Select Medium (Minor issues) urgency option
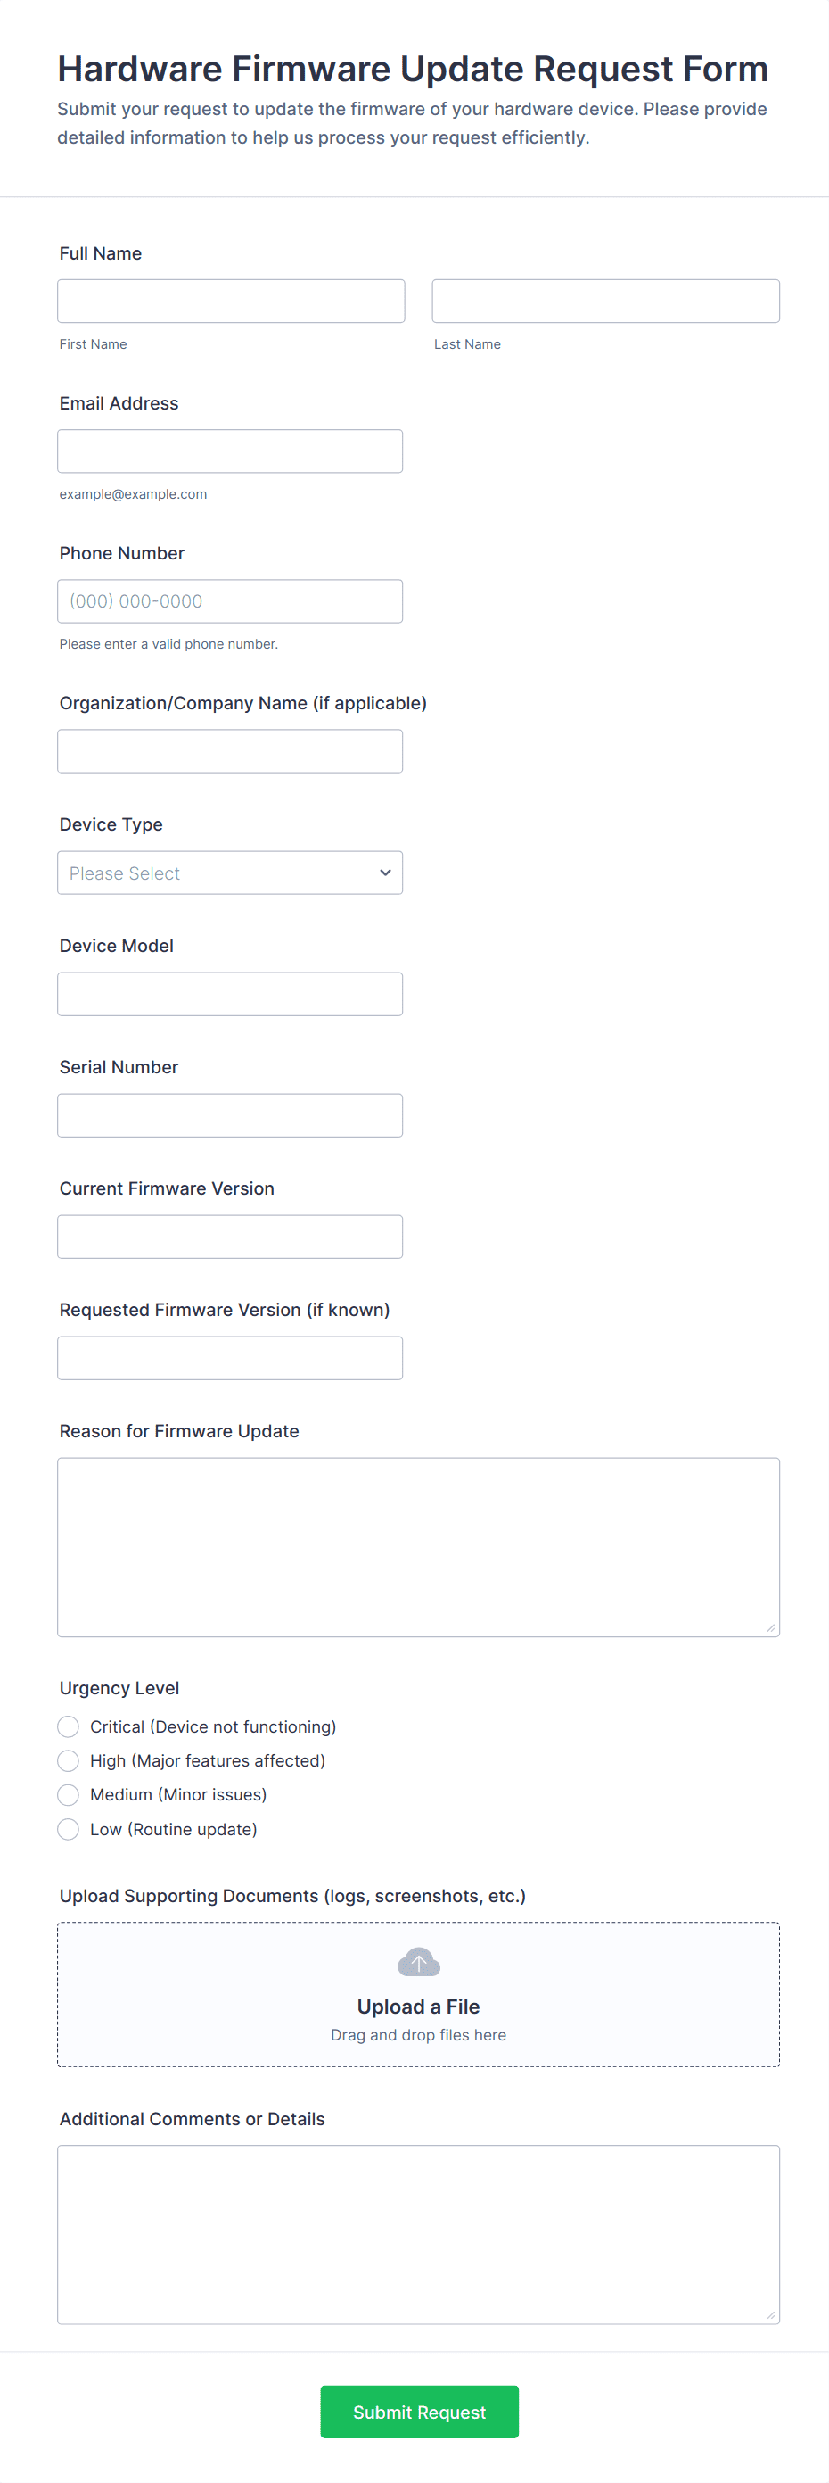Viewport: 829px width, 2483px height. (x=69, y=1795)
